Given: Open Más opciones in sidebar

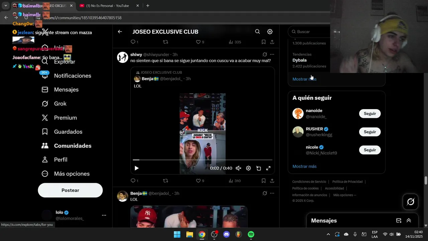Looking at the screenshot, I should pyautogui.click(x=66, y=174).
